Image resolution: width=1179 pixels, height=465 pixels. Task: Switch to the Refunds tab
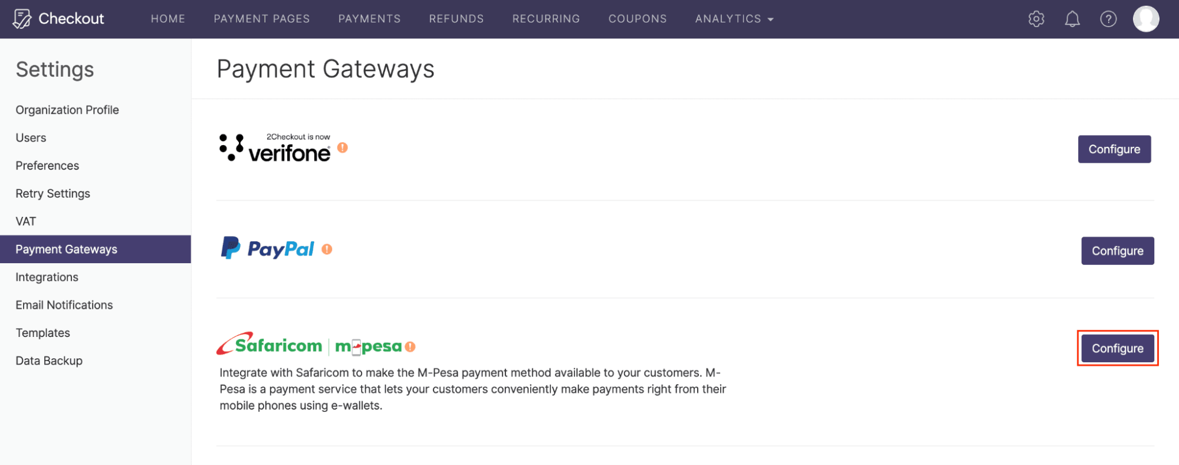(x=457, y=19)
